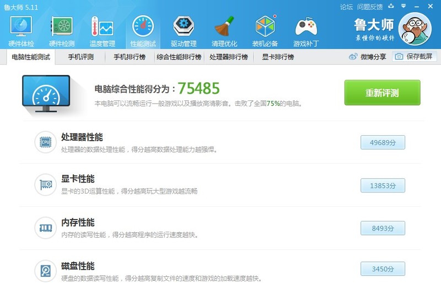
Task: Open the title bar dropdown menu arrow
Action: coord(404,6)
